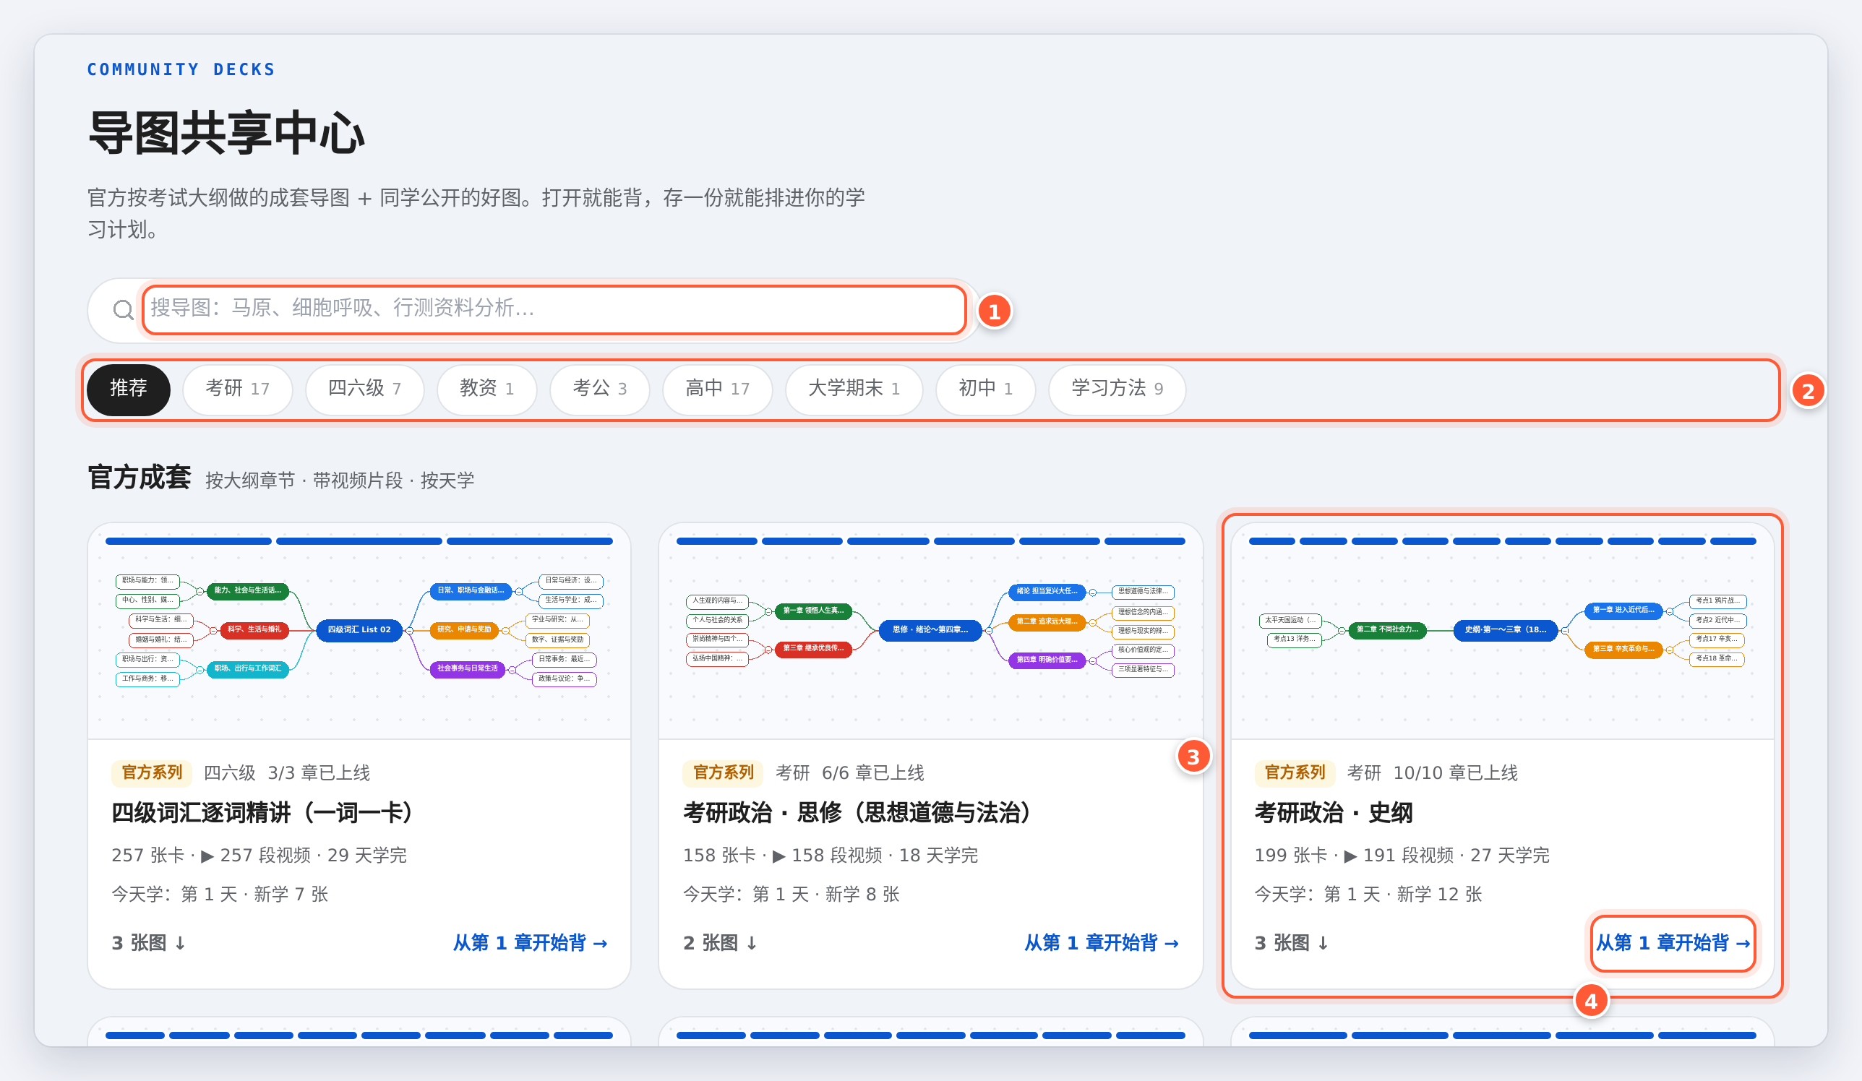Click the 四级词汇 List 02 center node
1862x1081 pixels.
tap(359, 630)
